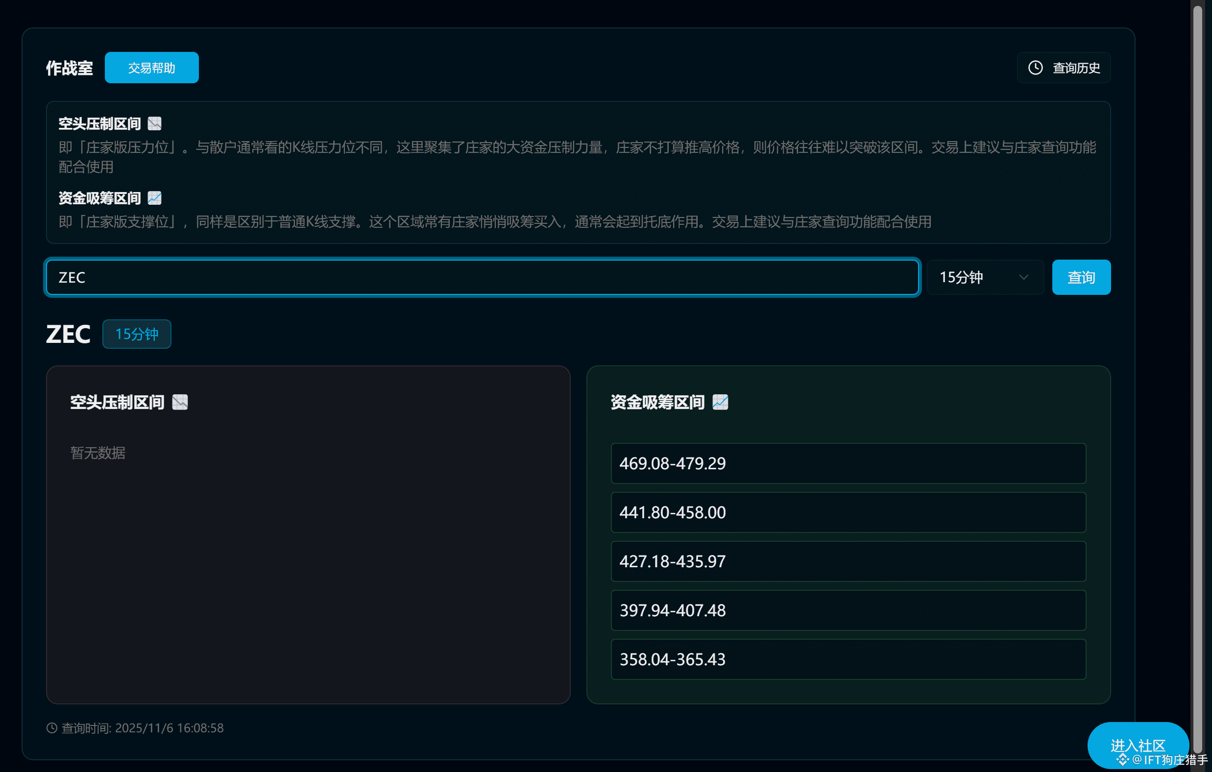Click the uptrend chart icon next to 资金吸筹区间 description
The image size is (1212, 772).
pos(154,198)
